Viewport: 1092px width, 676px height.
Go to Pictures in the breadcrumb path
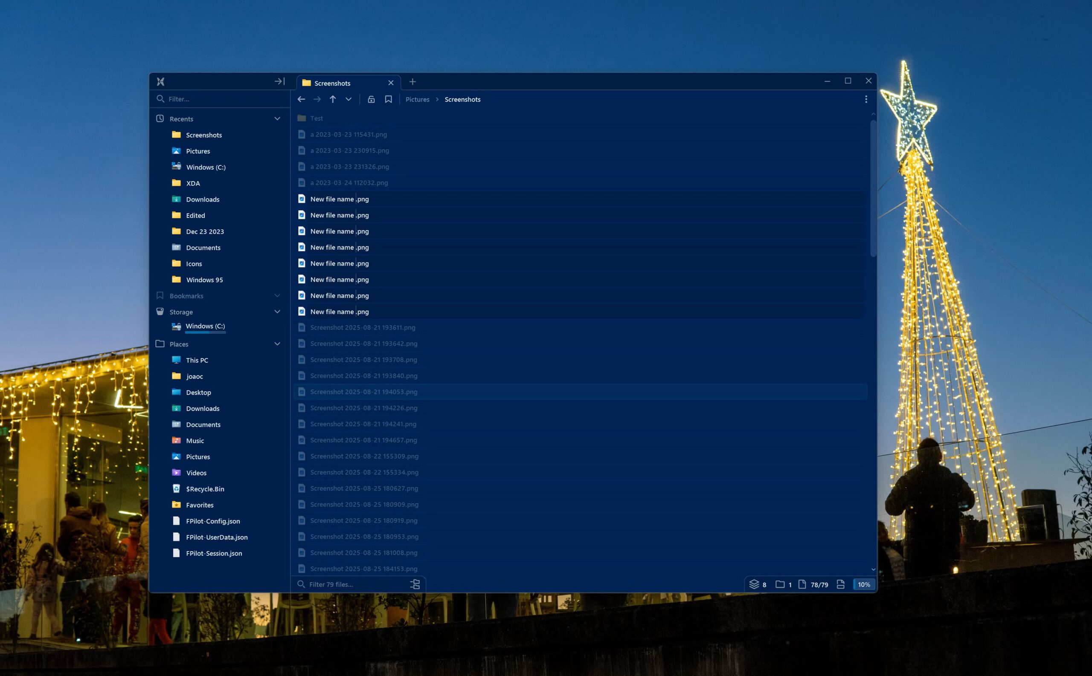tap(417, 99)
